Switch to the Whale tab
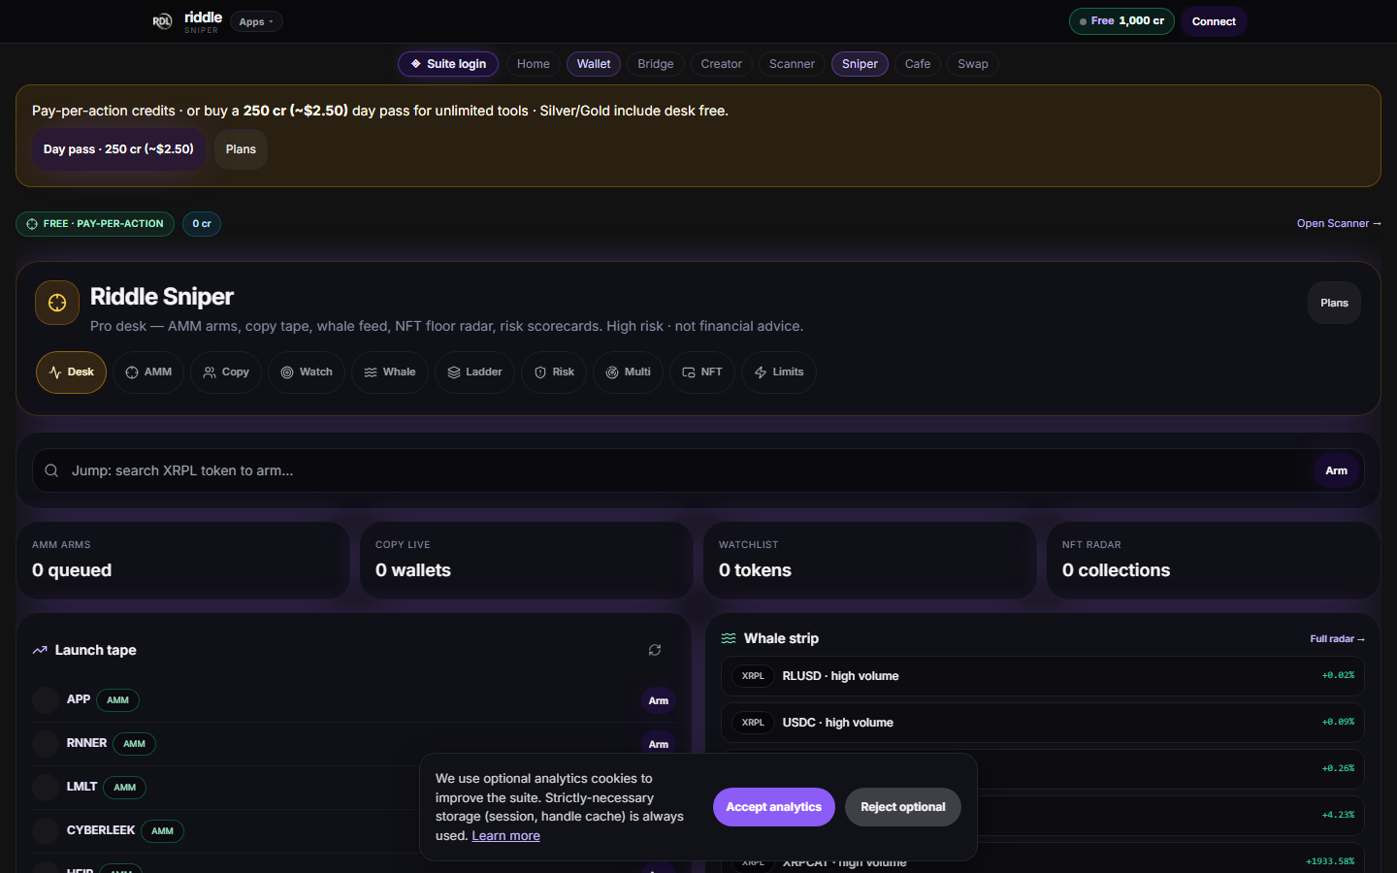 point(390,372)
